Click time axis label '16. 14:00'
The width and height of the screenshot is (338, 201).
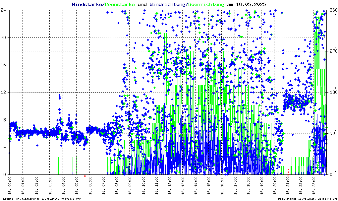[196, 185]
